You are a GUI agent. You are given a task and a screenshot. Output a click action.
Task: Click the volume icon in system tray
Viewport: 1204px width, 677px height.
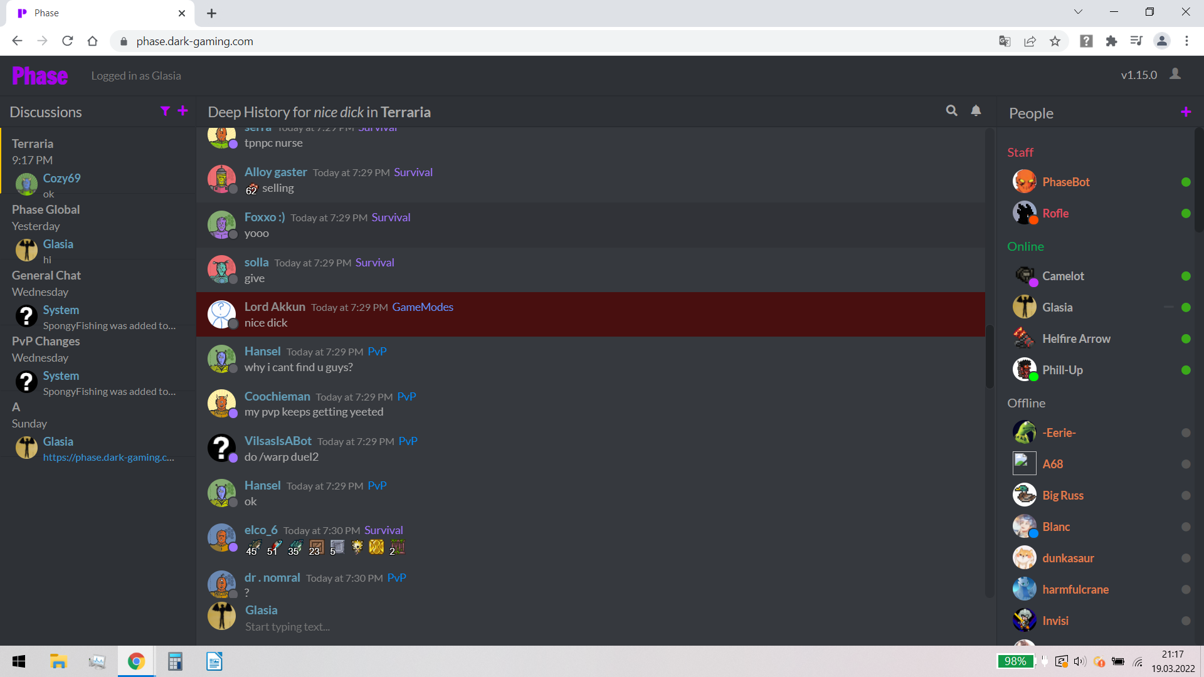[x=1079, y=661]
